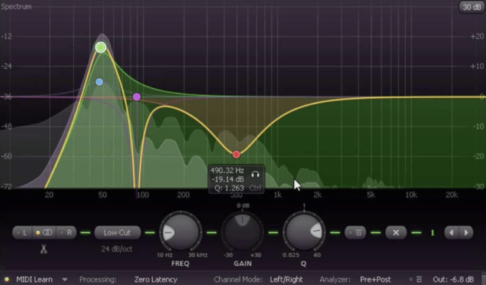The width and height of the screenshot is (486, 285).
Task: Click the green band number 1
Action: pyautogui.click(x=432, y=233)
